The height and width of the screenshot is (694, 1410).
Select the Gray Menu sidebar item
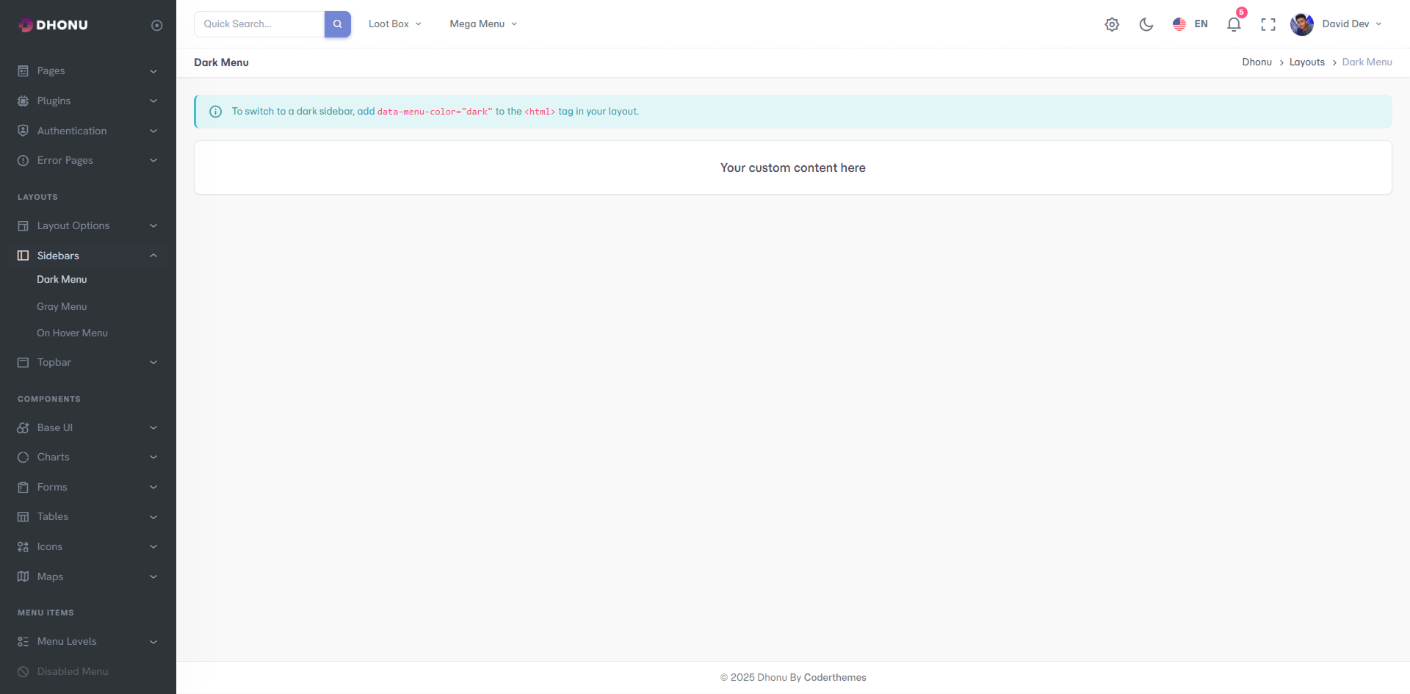click(62, 306)
